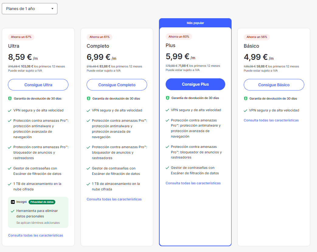Click the green shield icon in Ultra plan

[x=10, y=99]
